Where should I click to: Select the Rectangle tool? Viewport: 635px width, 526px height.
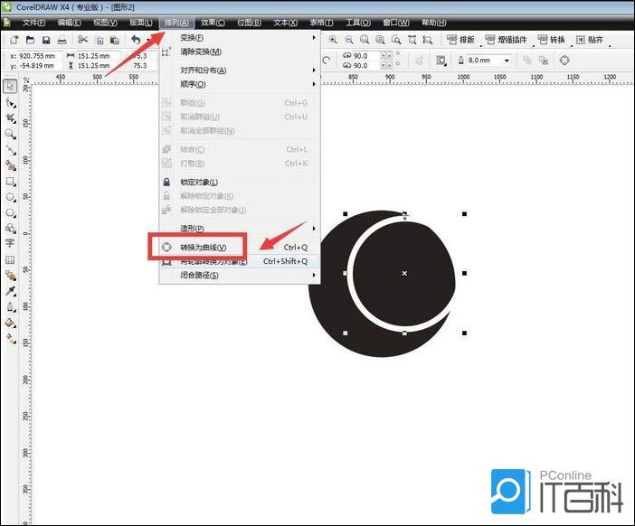click(x=10, y=182)
